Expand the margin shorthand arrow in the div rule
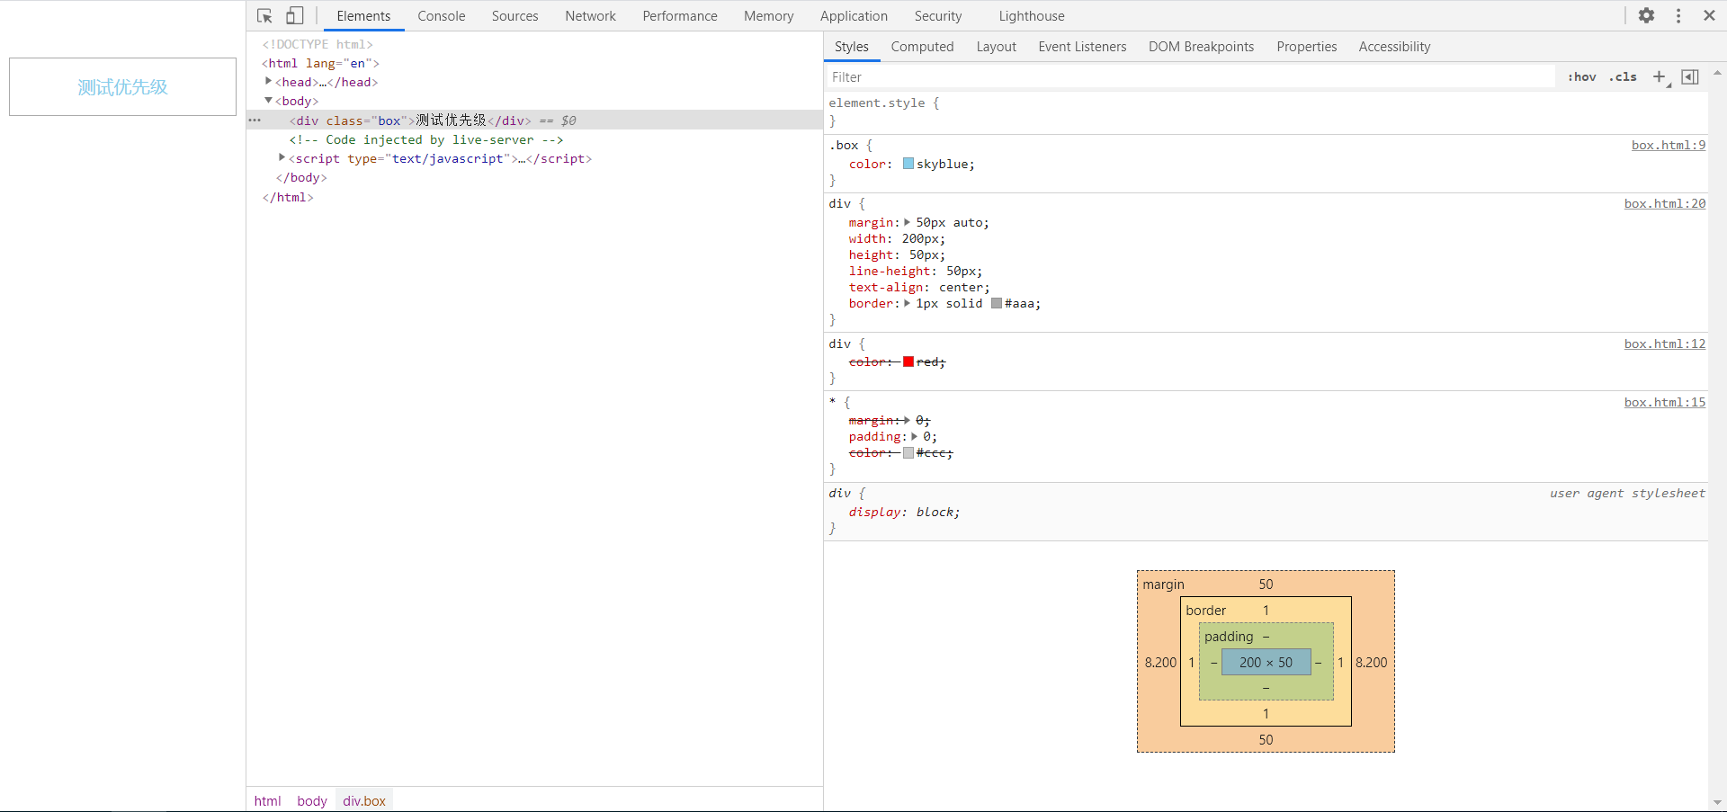This screenshot has width=1727, height=812. point(907,222)
